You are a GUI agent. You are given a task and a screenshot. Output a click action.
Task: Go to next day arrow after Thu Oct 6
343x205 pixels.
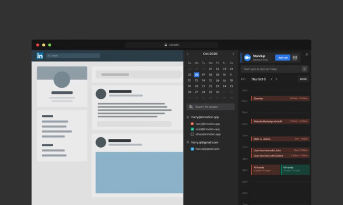[277, 79]
